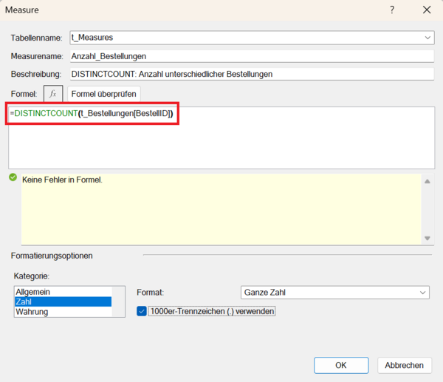
Task: Click into the Beschreibung text field
Action: [251, 74]
